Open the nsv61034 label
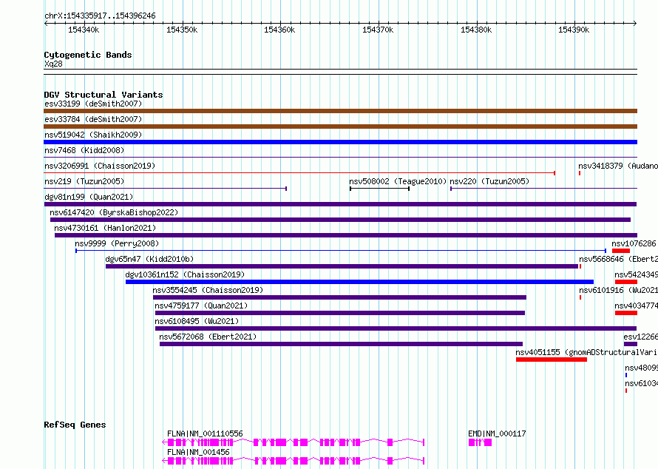This screenshot has width=658, height=469. pos(641,383)
